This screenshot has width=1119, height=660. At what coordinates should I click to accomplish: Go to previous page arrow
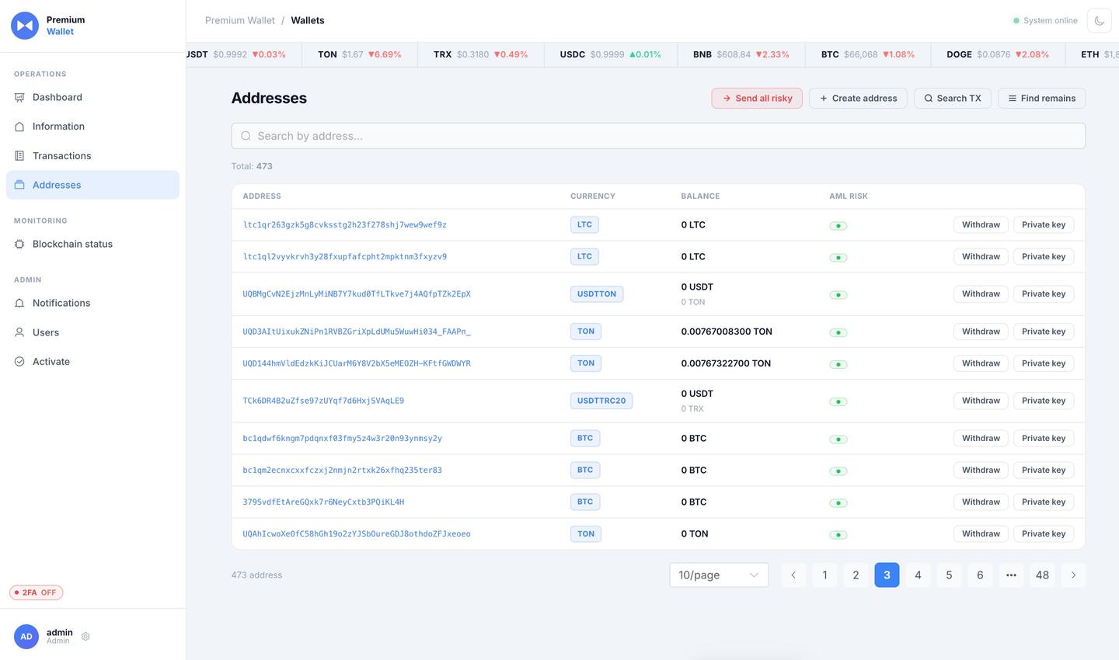pos(793,575)
